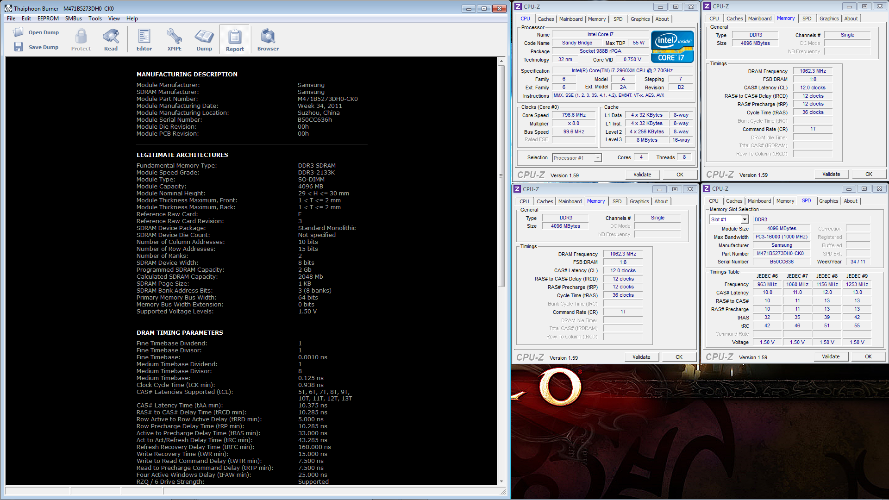Screen dimensions: 889x500
Task: Open SPD tab in bottom-left Memory window
Action: coord(617,201)
